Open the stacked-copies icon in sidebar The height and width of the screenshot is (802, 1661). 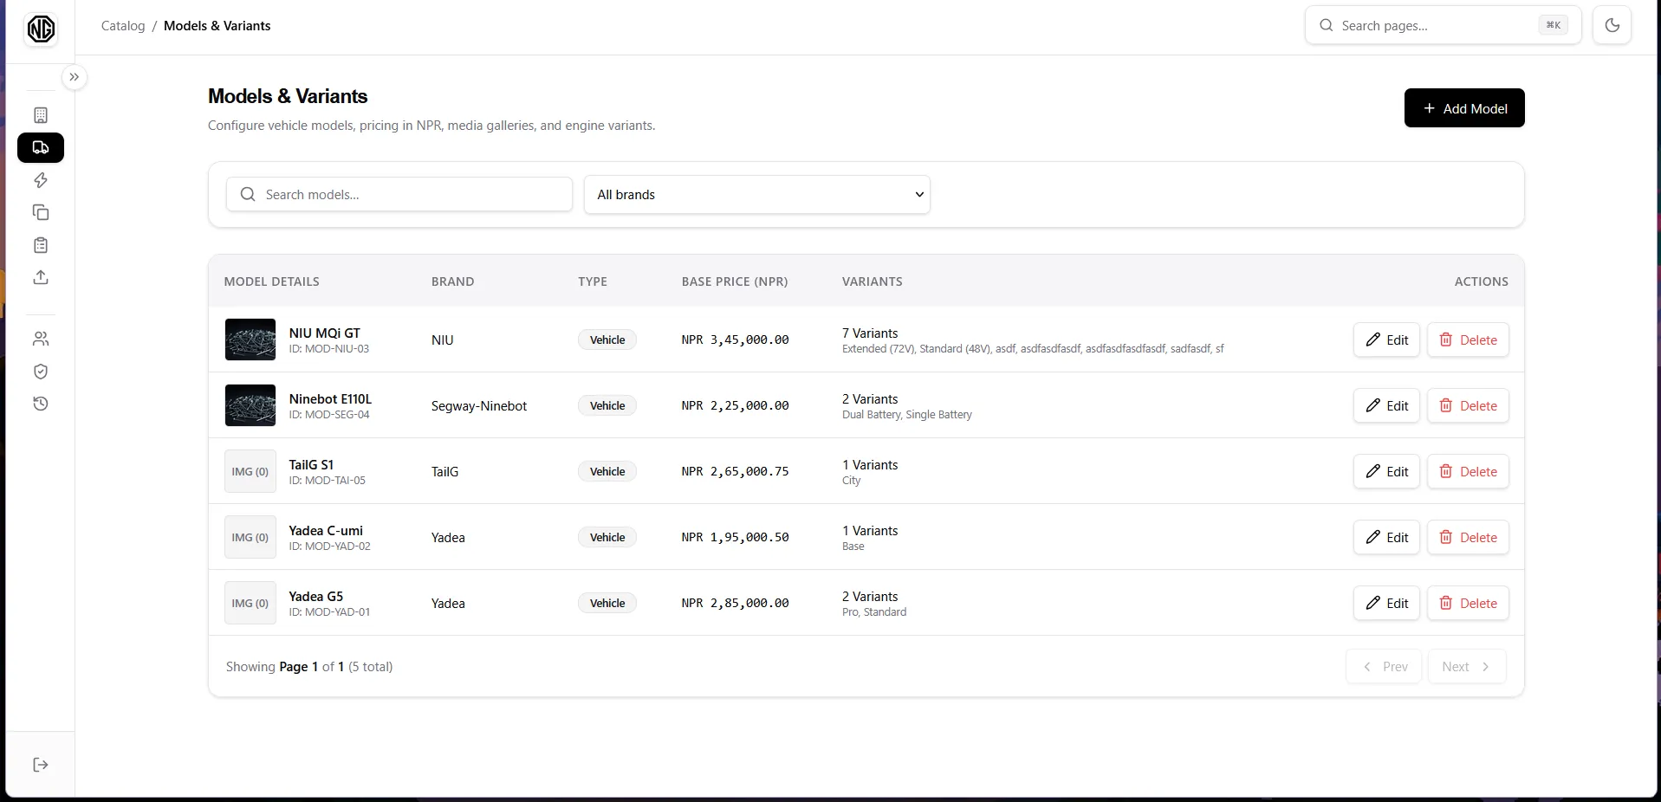pos(41,212)
